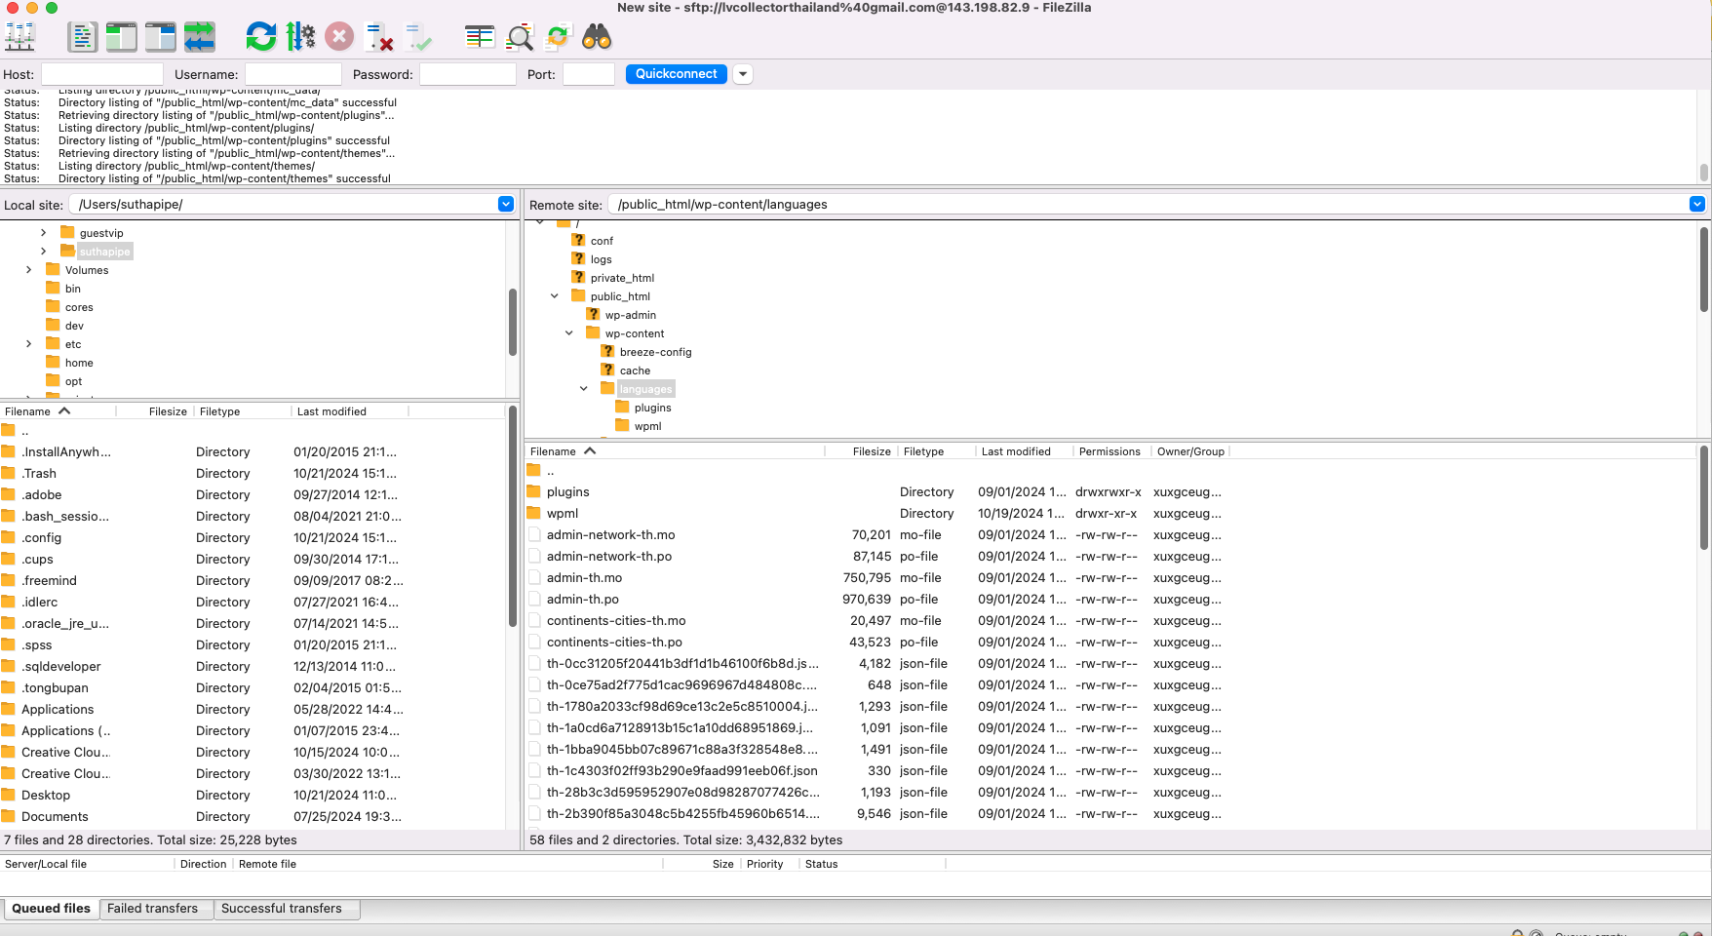Open the Local site path dropdown
This screenshot has width=1712, height=936.
pyautogui.click(x=506, y=204)
